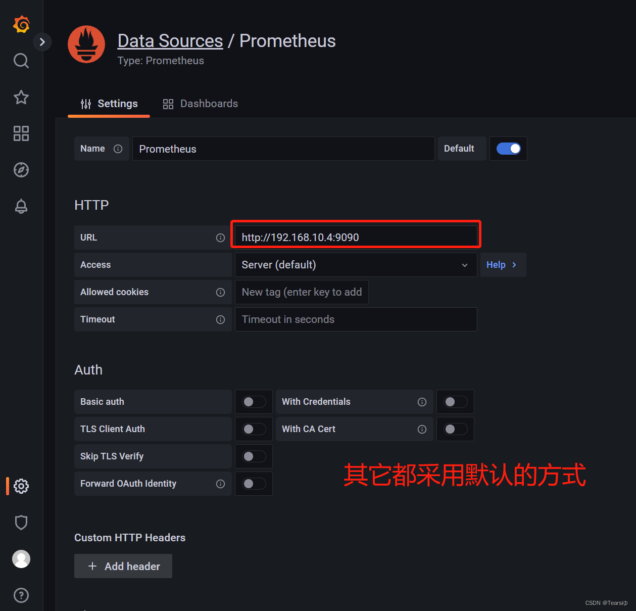Click the Prometheus flame logo
This screenshot has height=611, width=636.
pyautogui.click(x=86, y=44)
